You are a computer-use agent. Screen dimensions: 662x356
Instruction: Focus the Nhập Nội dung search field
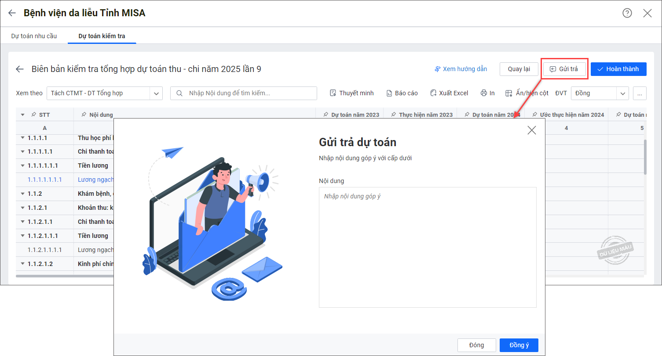click(244, 93)
